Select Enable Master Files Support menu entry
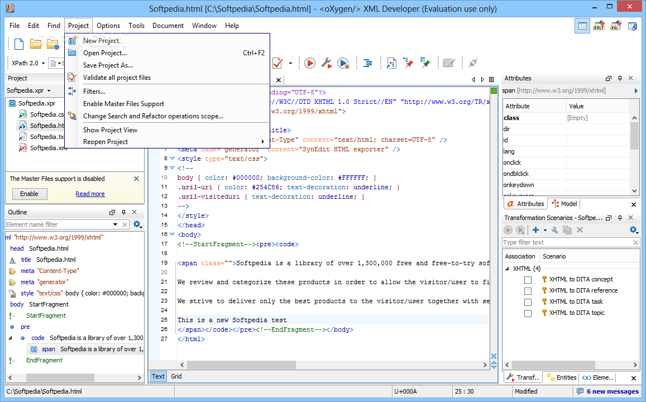 (168, 104)
